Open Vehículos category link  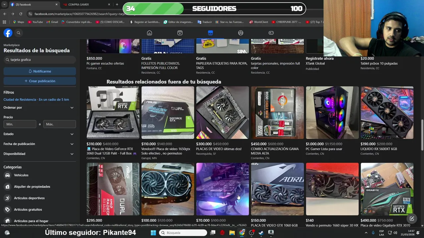(x=21, y=175)
